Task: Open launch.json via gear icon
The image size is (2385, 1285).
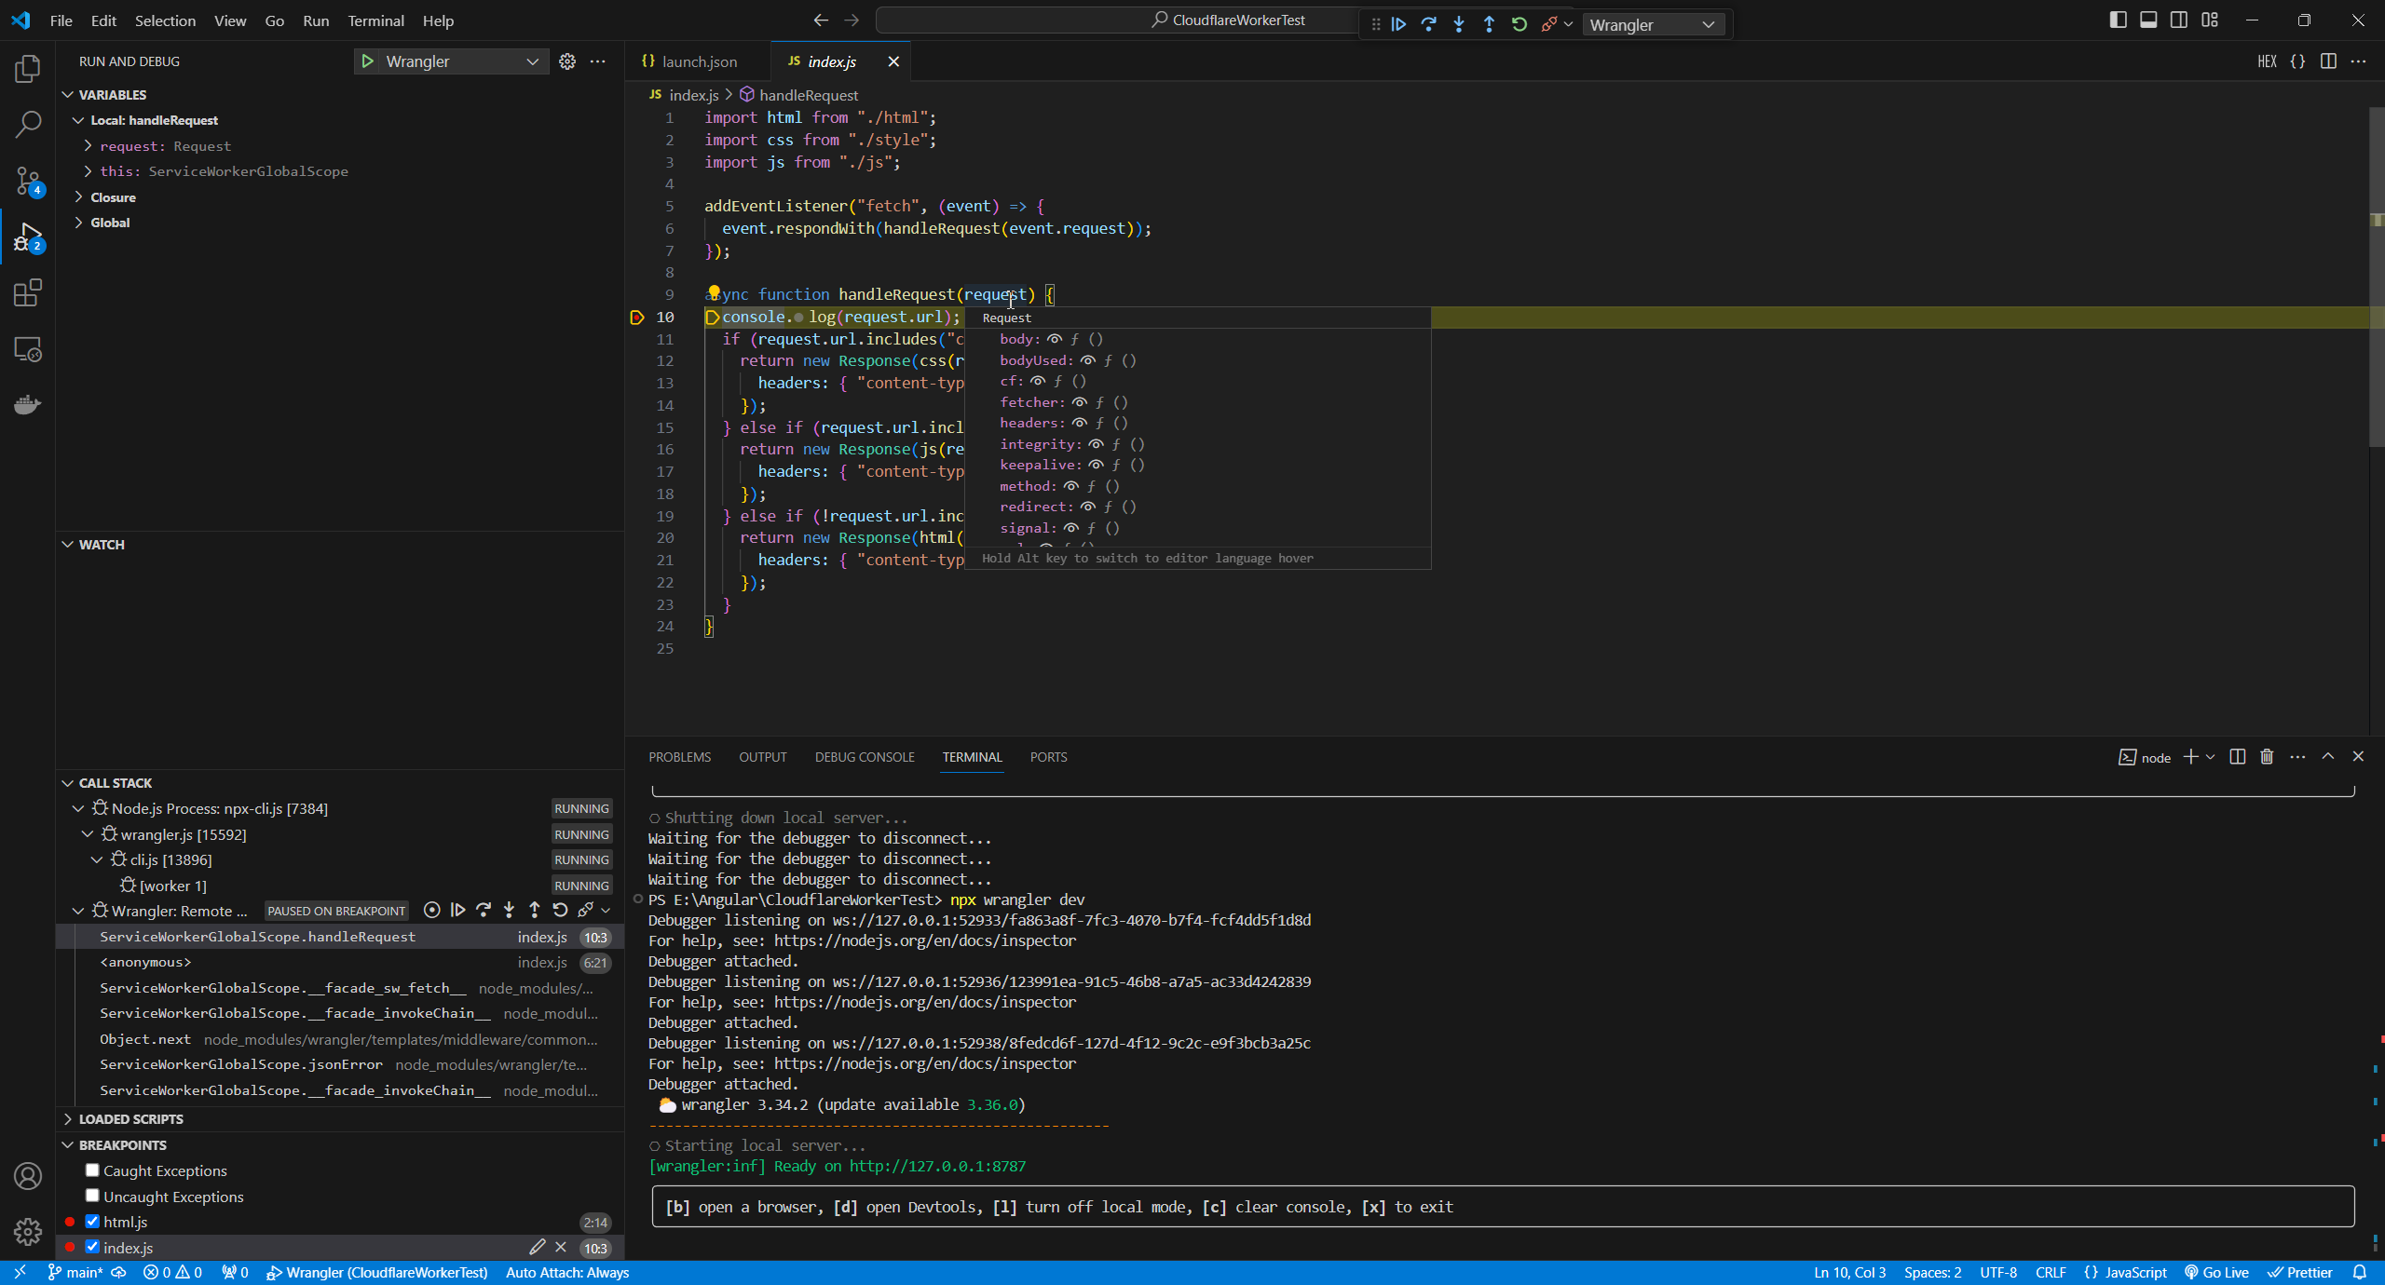Action: point(567,61)
